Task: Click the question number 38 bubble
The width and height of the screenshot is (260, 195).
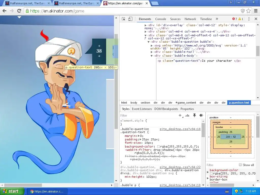Action: click(x=99, y=51)
